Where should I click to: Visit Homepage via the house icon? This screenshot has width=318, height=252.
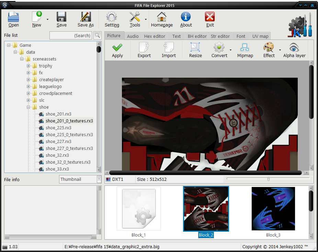click(x=162, y=19)
